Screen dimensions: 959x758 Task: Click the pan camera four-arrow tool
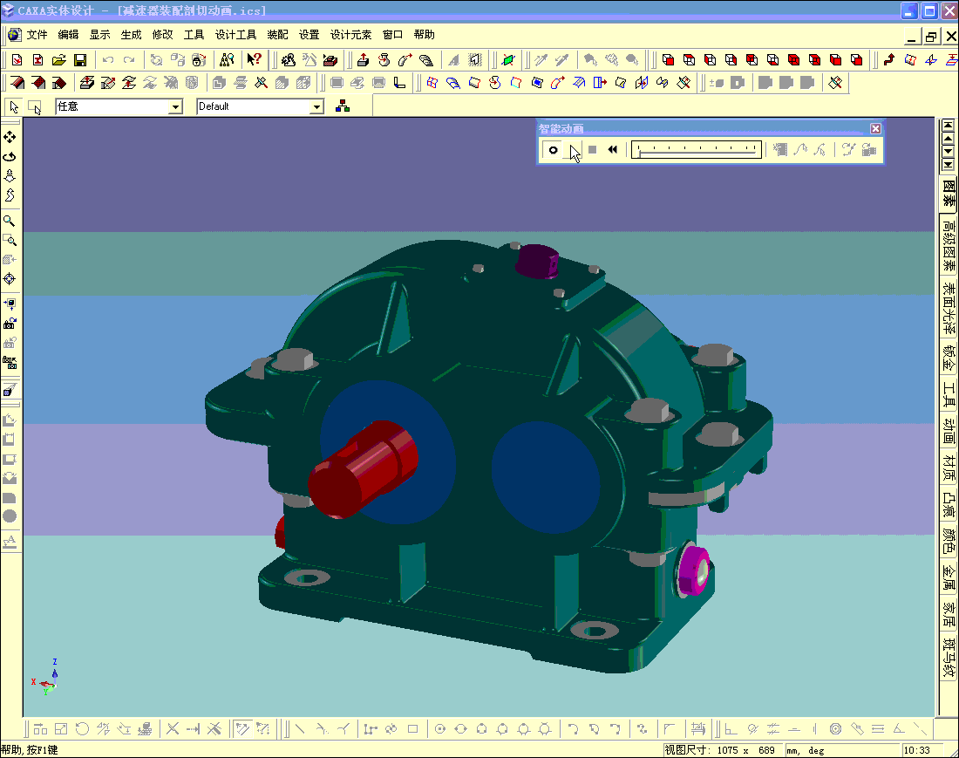(10, 137)
